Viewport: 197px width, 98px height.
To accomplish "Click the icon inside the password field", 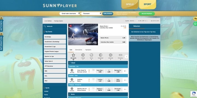I will coord(100,13).
